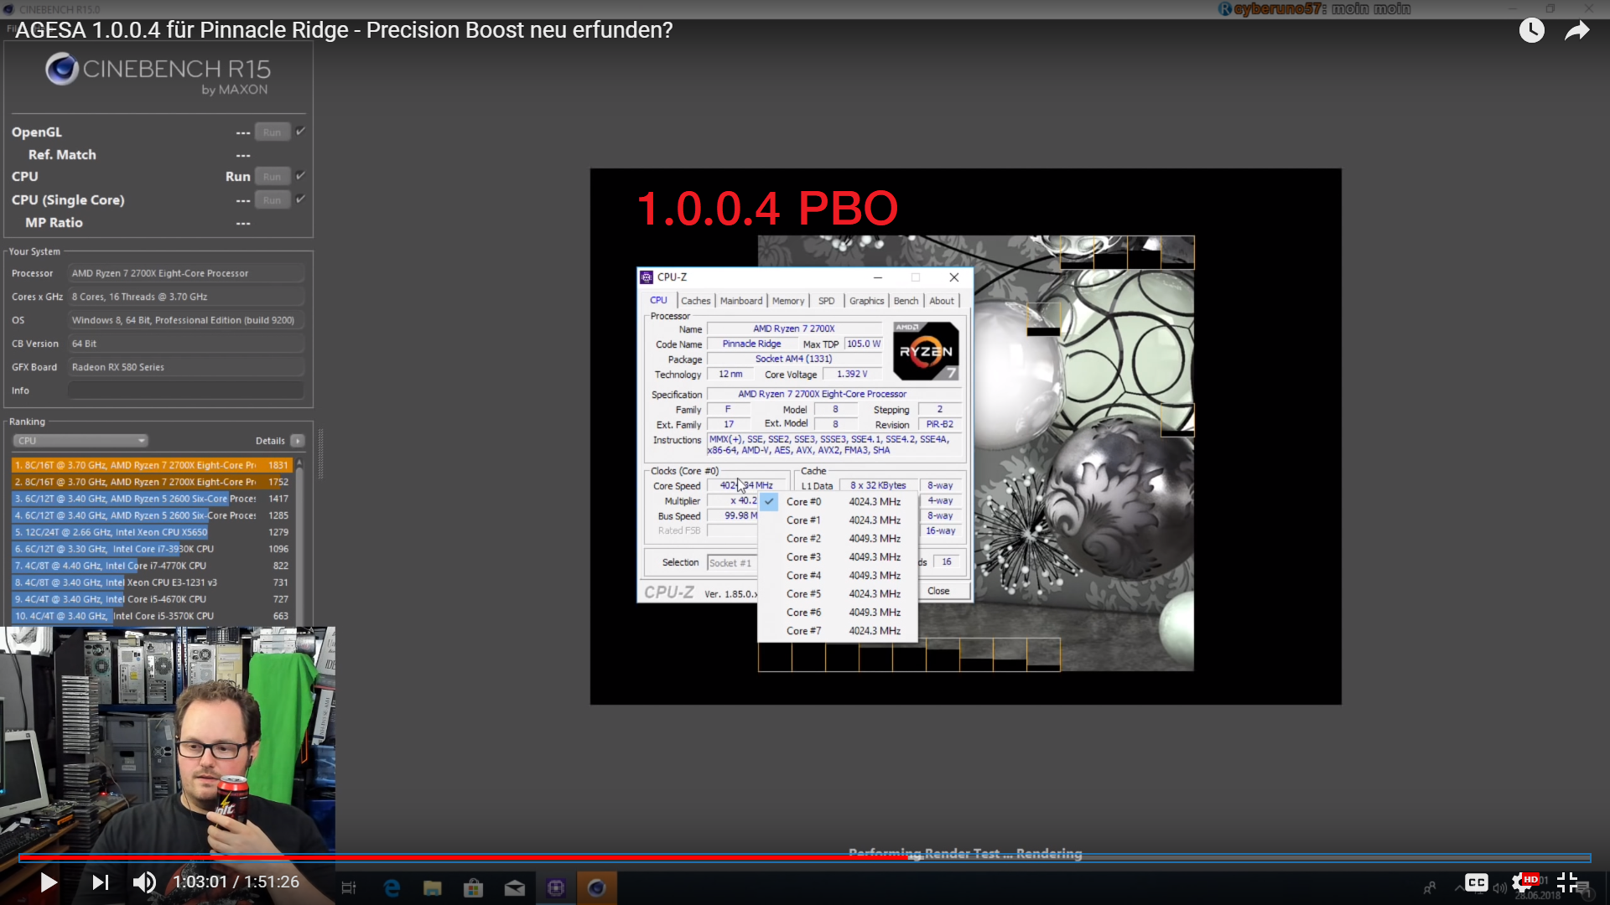This screenshot has width=1610, height=905.
Task: Select ranking entry Xeon CPU X5650
Action: coord(152,532)
